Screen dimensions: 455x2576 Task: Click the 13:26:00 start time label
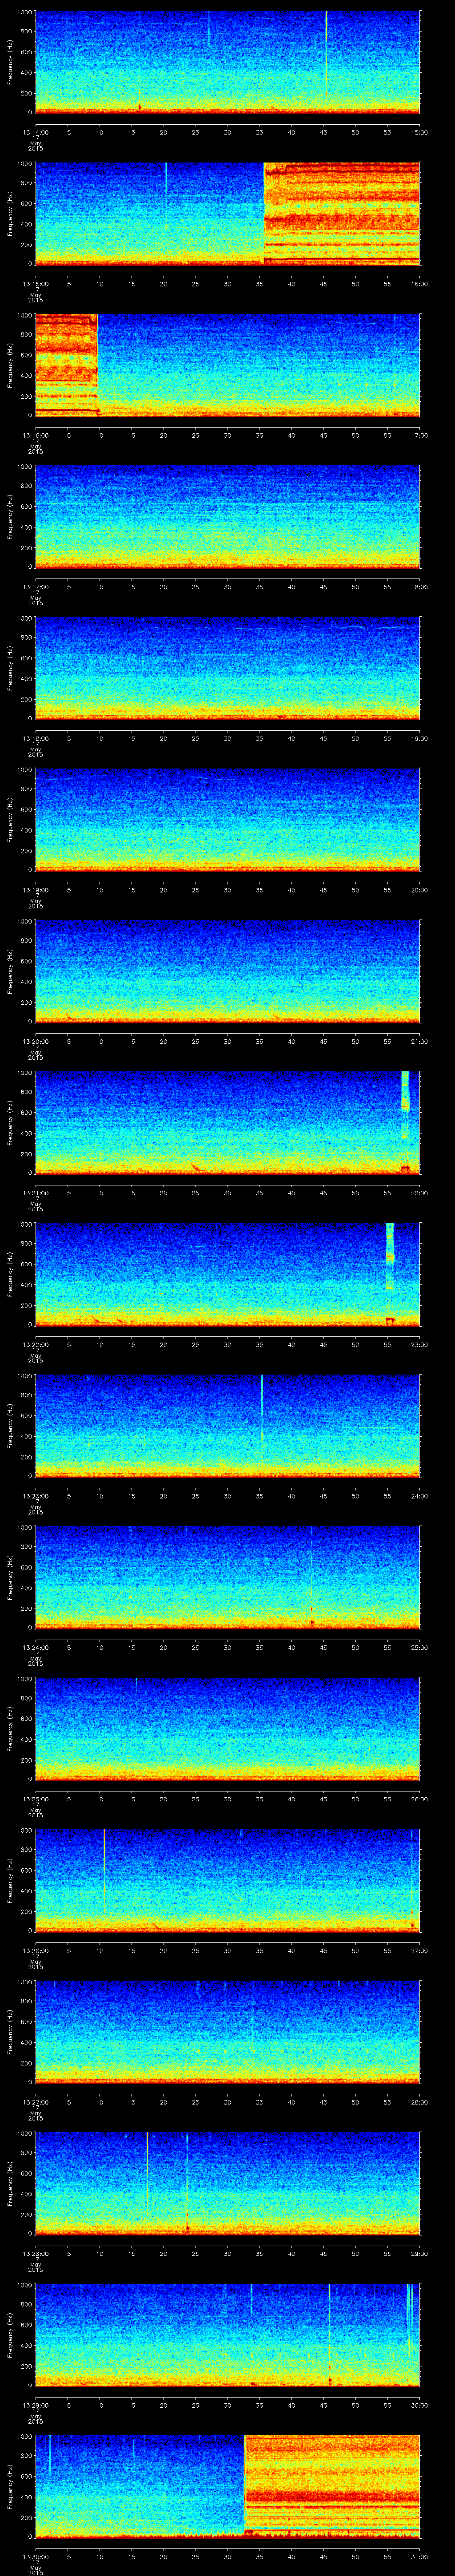click(35, 1951)
